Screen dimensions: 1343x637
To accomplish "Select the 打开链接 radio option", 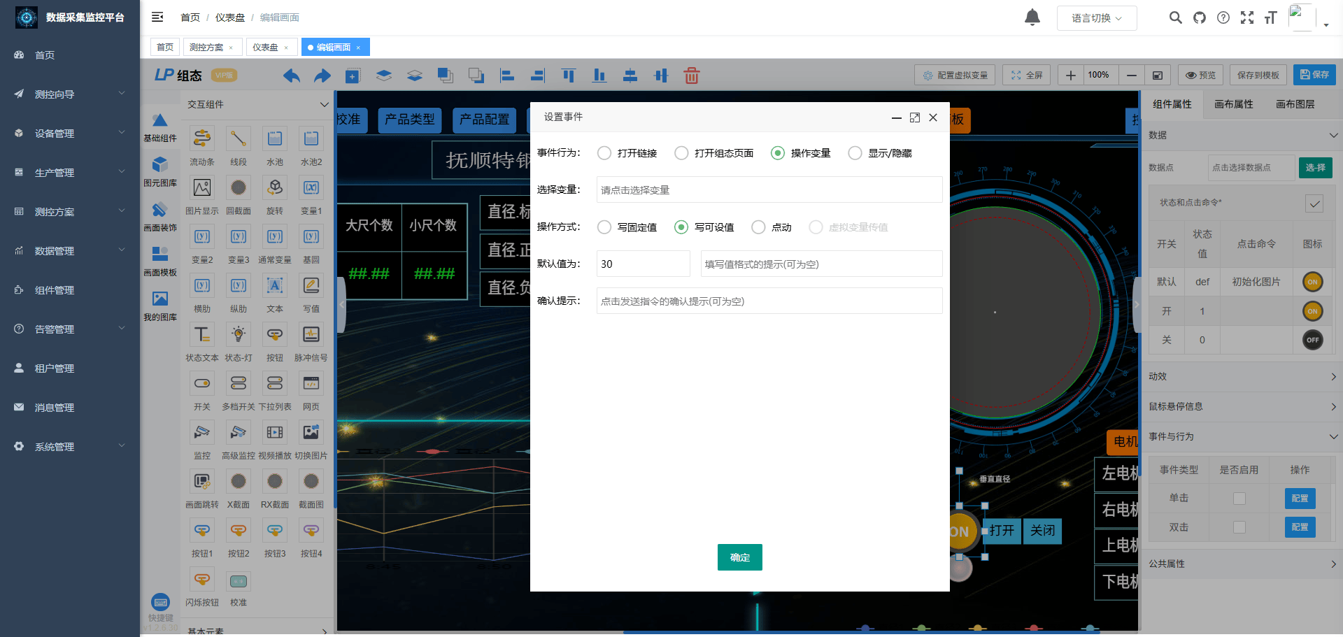I will (604, 153).
